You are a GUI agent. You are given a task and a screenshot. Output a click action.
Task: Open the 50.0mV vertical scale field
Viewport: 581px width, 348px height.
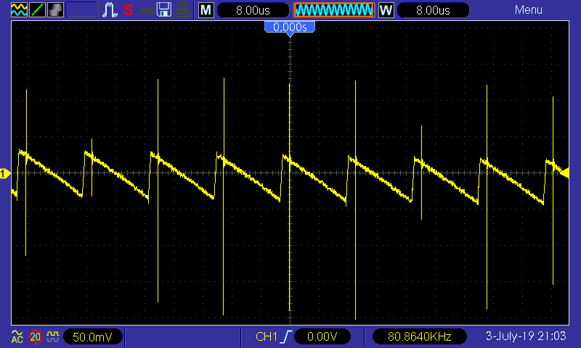(93, 336)
